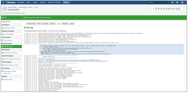Collapse the sidebar using the handle arrow

click(x=23, y=41)
